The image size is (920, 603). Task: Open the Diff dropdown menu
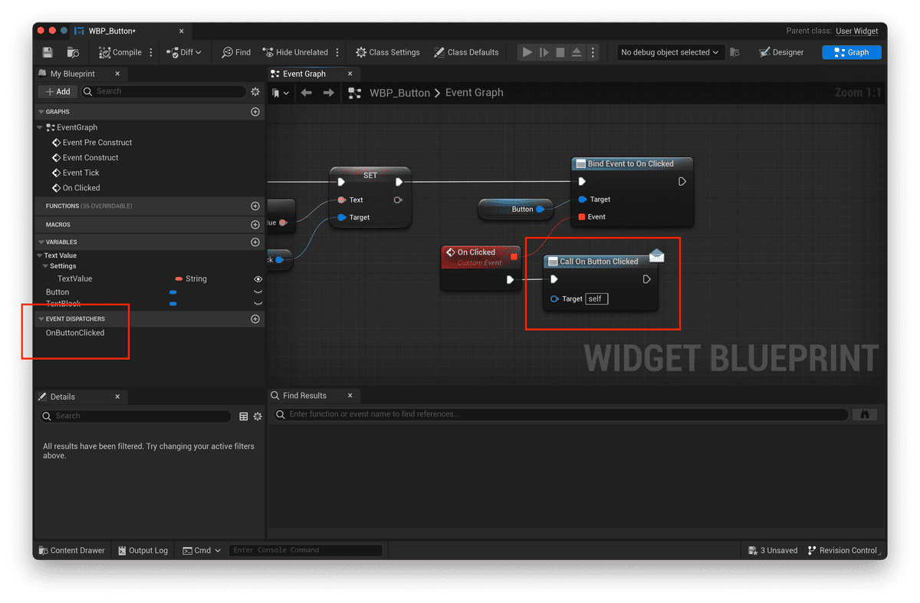pyautogui.click(x=184, y=52)
